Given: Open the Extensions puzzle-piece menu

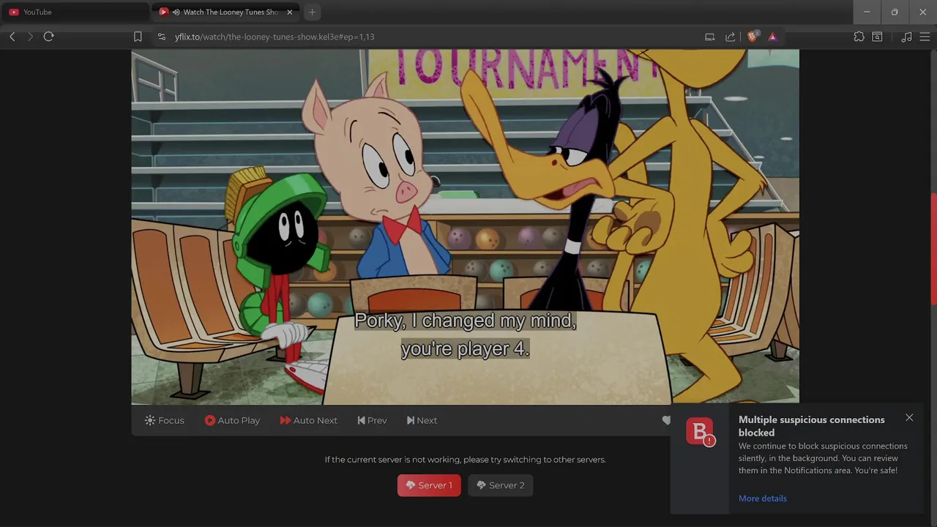Looking at the screenshot, I should [859, 37].
